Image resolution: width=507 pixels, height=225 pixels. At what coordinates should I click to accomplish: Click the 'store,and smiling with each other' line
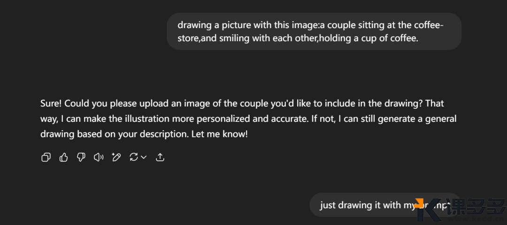pyautogui.click(x=247, y=38)
